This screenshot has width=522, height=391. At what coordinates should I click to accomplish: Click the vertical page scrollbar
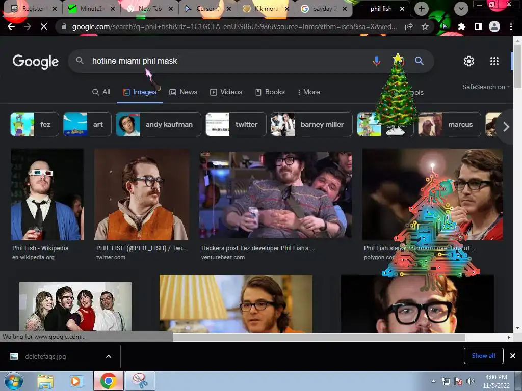click(x=517, y=67)
